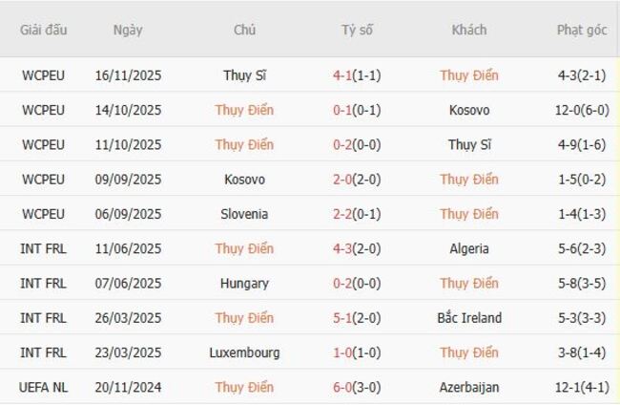Click the Bắc Ireland team name
Image resolution: width=620 pixels, height=405 pixels.
coord(469,318)
